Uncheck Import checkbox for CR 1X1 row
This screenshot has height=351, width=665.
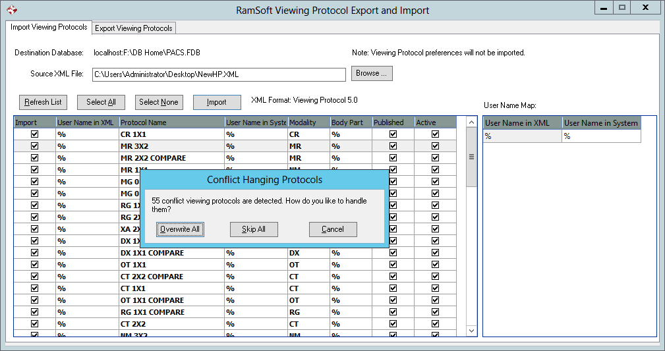point(35,134)
